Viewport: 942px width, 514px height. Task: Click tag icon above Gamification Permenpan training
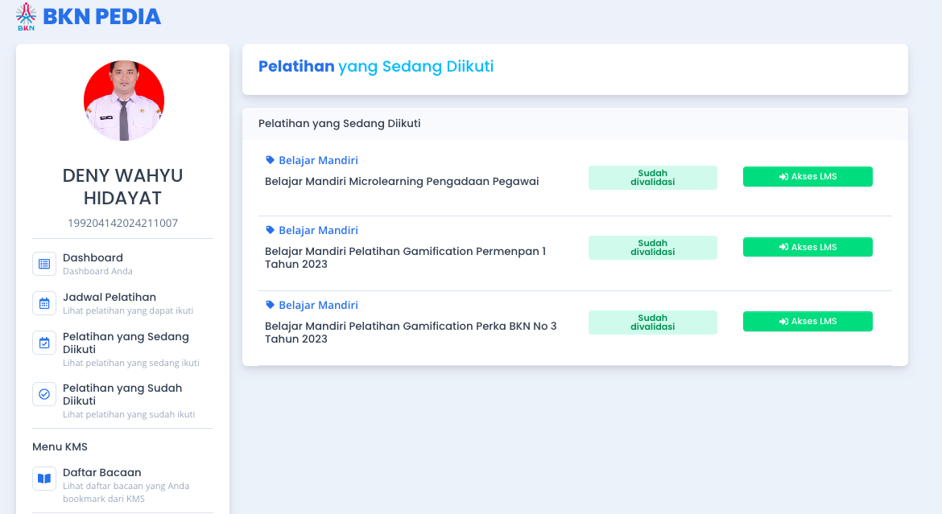tap(271, 230)
